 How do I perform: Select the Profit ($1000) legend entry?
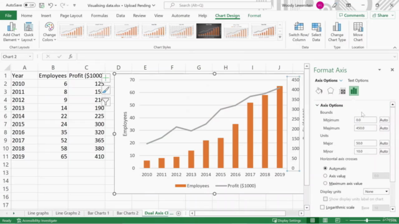[236, 186]
